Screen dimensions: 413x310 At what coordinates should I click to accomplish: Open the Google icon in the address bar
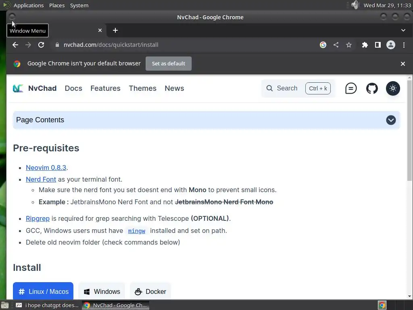[323, 45]
